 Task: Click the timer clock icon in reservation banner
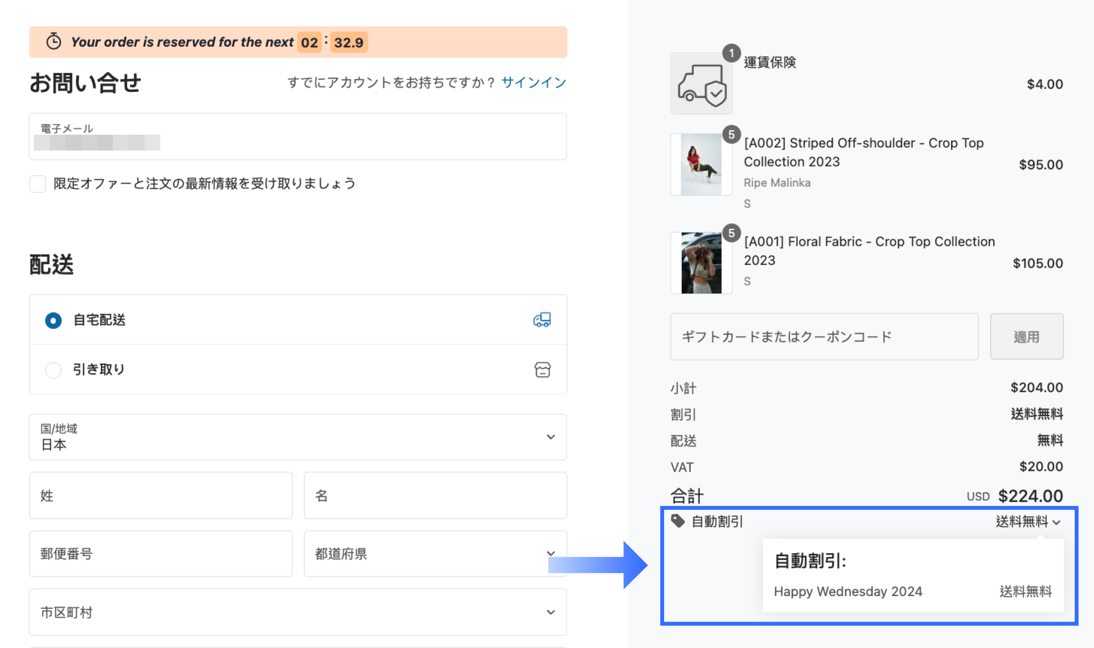click(x=54, y=42)
